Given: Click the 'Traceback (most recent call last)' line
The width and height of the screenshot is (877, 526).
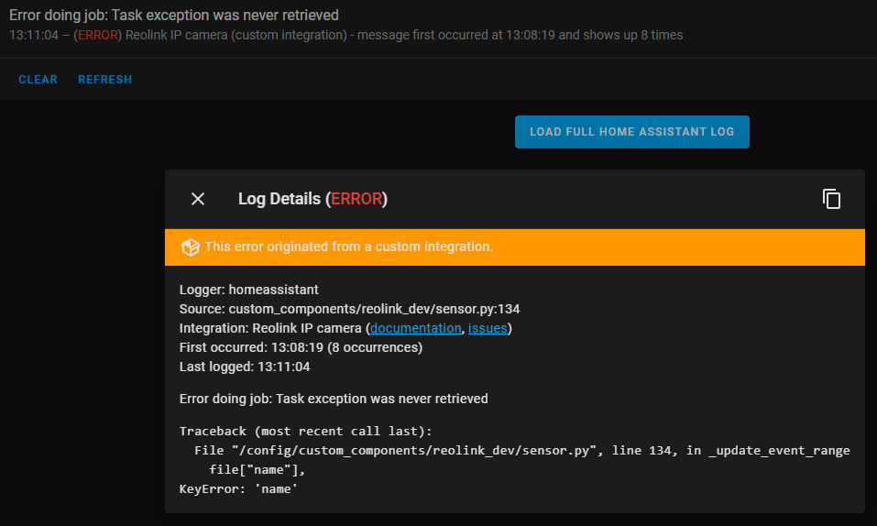Looking at the screenshot, I should pos(305,431).
